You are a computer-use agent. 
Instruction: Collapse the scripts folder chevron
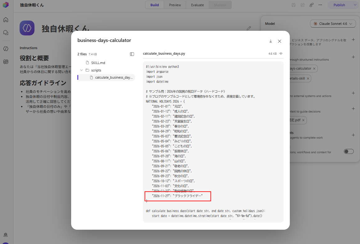81,70
